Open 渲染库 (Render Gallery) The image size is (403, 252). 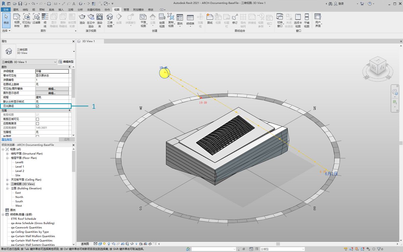pos(99,20)
